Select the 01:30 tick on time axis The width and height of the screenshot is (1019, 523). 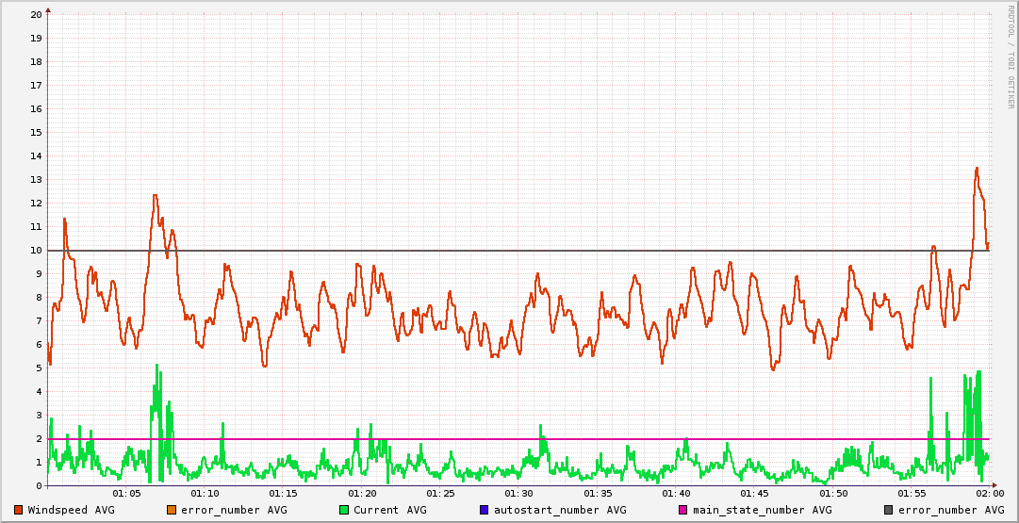[x=518, y=493]
